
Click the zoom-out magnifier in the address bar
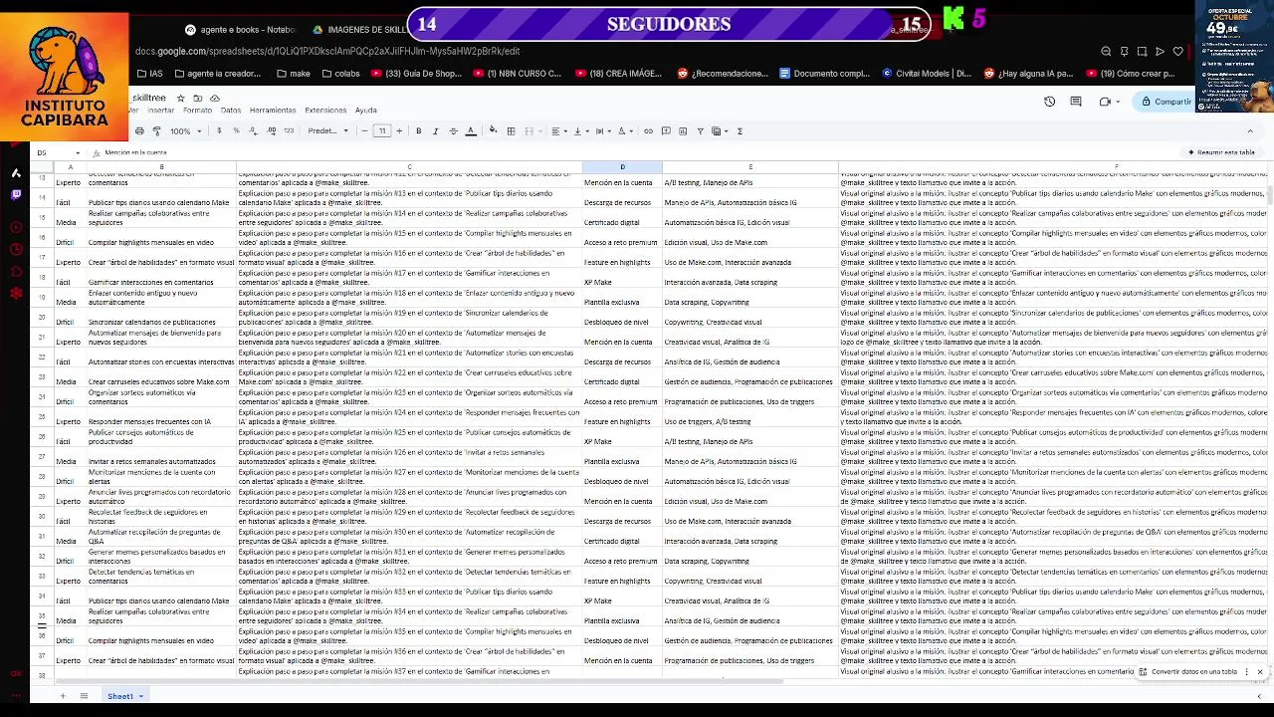[x=1106, y=52]
